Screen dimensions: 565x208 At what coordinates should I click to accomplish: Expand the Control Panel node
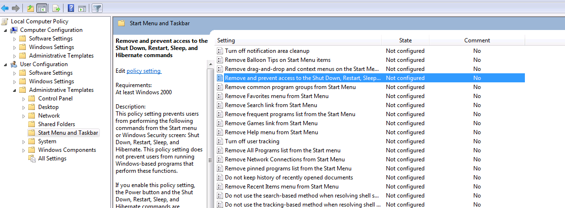tap(24, 99)
